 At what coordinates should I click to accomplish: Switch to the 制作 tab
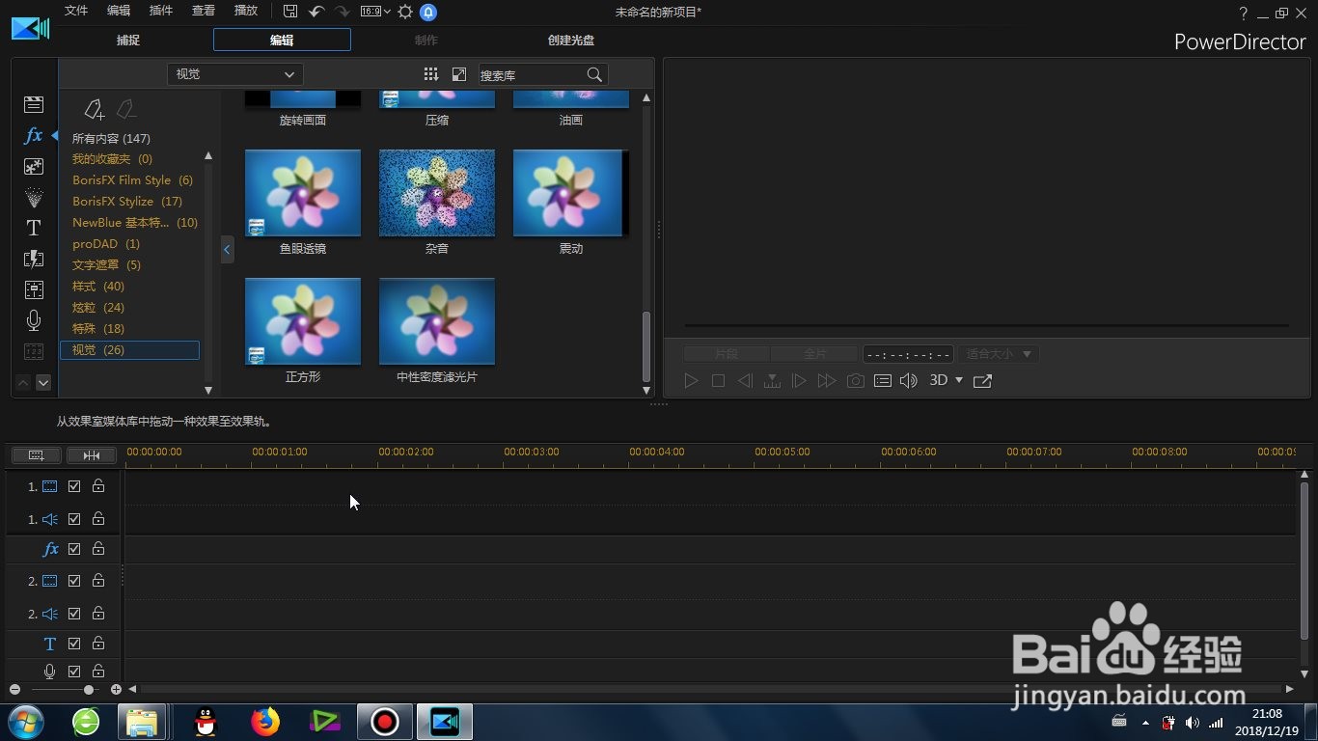[426, 40]
